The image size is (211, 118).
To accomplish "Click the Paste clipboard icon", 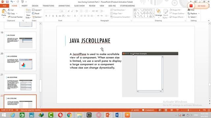I will (x=4, y=11).
